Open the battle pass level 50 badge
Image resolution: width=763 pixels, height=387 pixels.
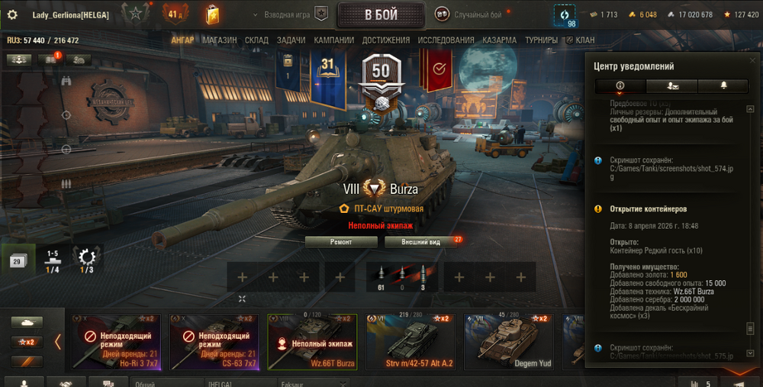[x=381, y=79]
